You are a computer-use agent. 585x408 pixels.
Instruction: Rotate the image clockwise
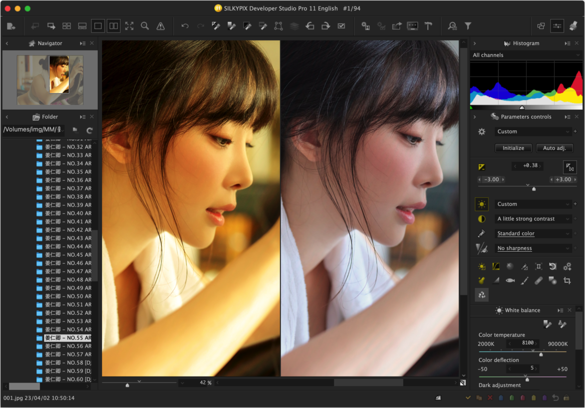pos(326,26)
